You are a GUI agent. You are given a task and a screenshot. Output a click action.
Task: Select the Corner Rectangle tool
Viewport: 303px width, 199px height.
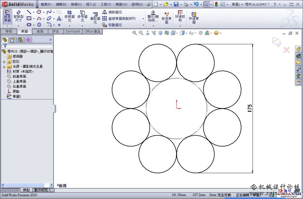click(x=29, y=19)
